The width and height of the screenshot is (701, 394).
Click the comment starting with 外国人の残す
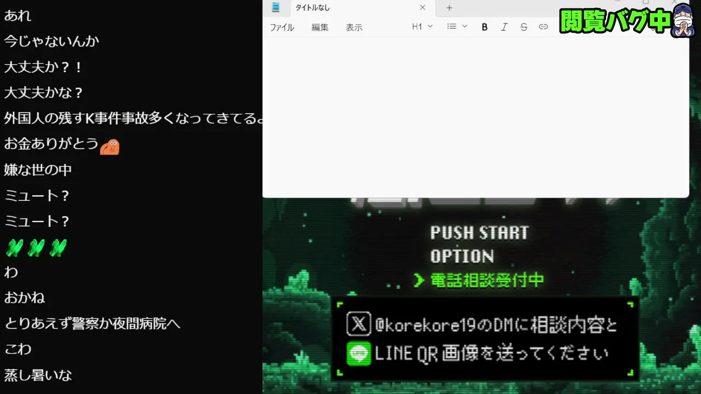pyautogui.click(x=133, y=118)
